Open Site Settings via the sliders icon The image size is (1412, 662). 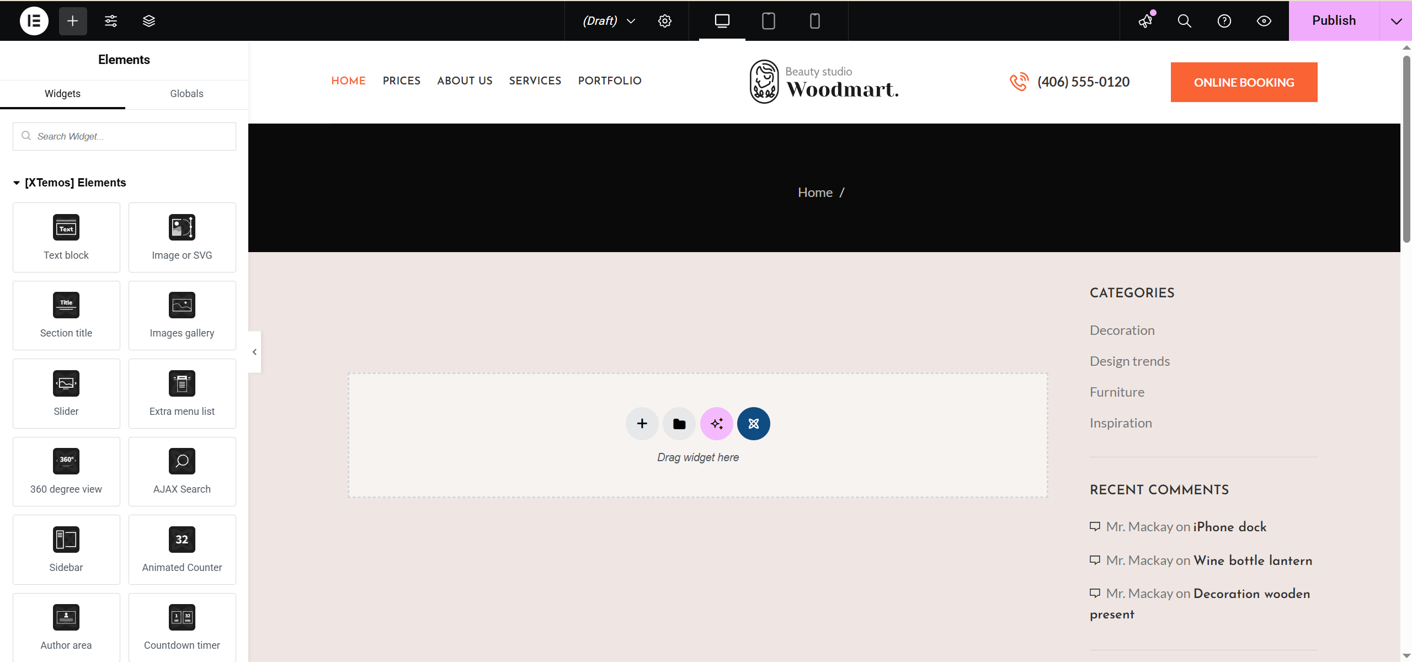[x=110, y=21]
